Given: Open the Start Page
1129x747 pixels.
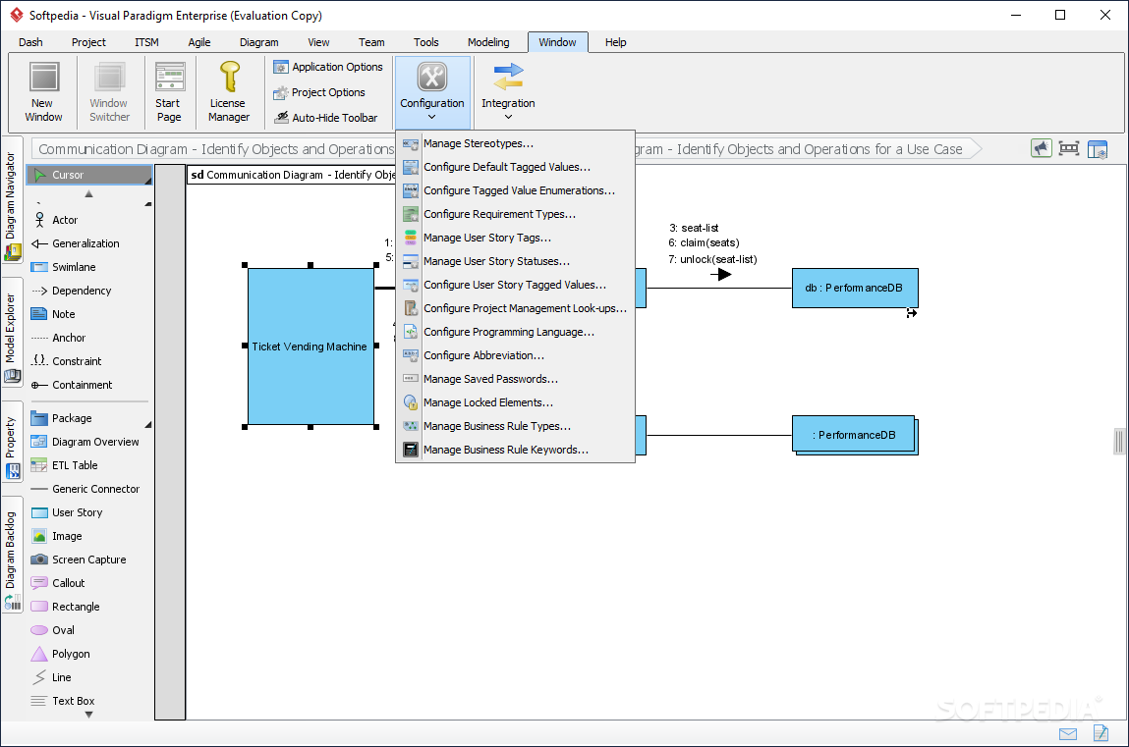Looking at the screenshot, I should (x=169, y=91).
